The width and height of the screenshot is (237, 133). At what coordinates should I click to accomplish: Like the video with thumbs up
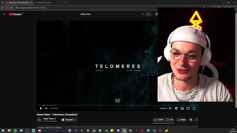tap(158, 120)
